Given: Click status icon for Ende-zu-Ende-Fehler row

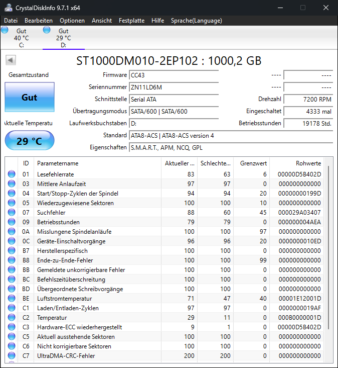Looking at the screenshot, I should tap(12, 260).
